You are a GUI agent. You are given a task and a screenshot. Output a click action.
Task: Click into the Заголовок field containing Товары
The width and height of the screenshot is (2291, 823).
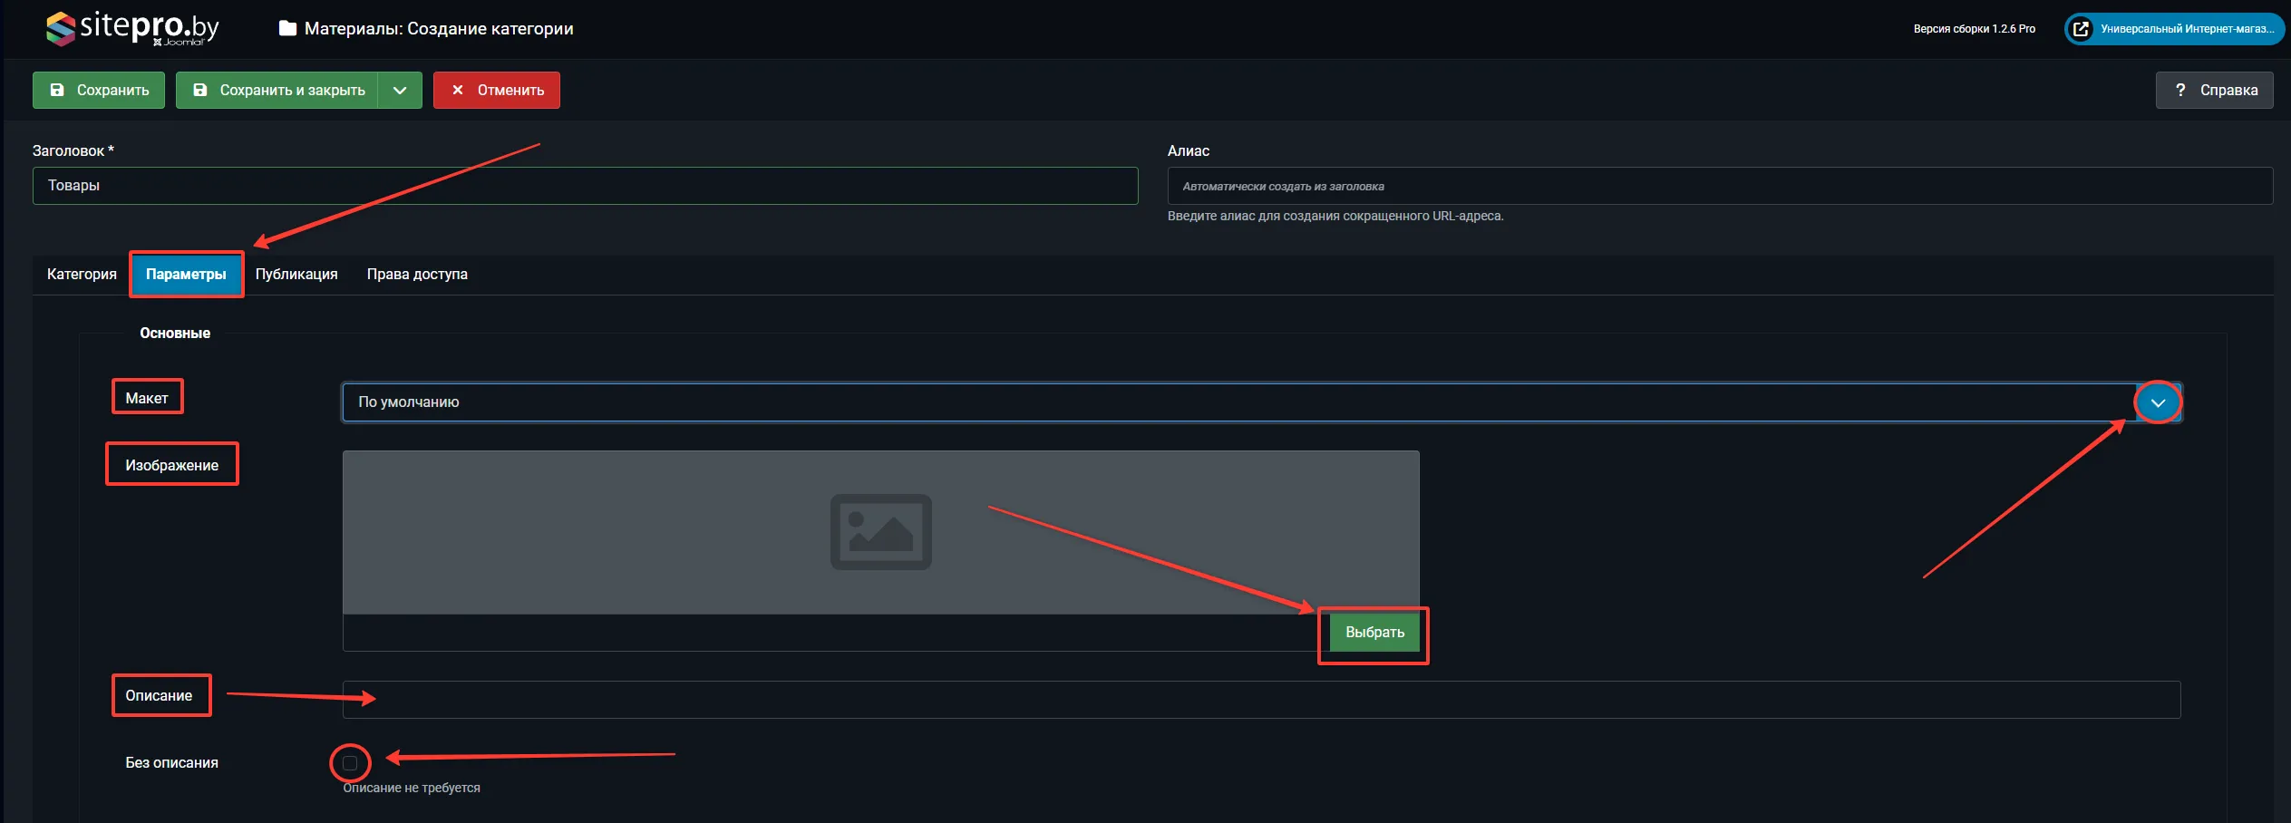click(585, 186)
